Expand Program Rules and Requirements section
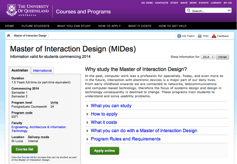 (x=125, y=139)
